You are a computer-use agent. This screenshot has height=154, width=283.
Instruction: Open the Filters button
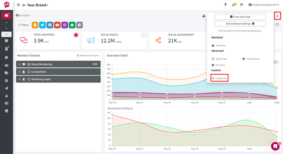(x=23, y=25)
